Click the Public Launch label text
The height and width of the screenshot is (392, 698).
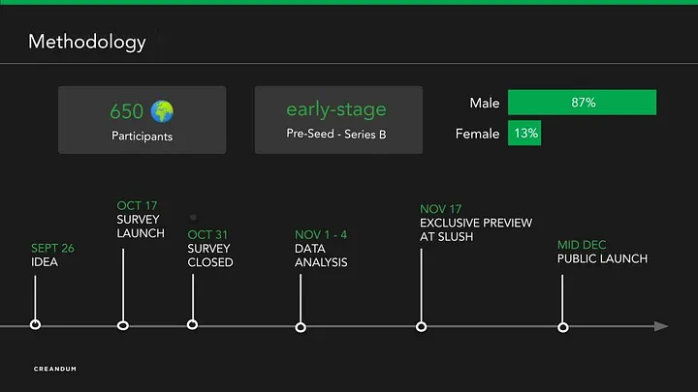pos(602,258)
